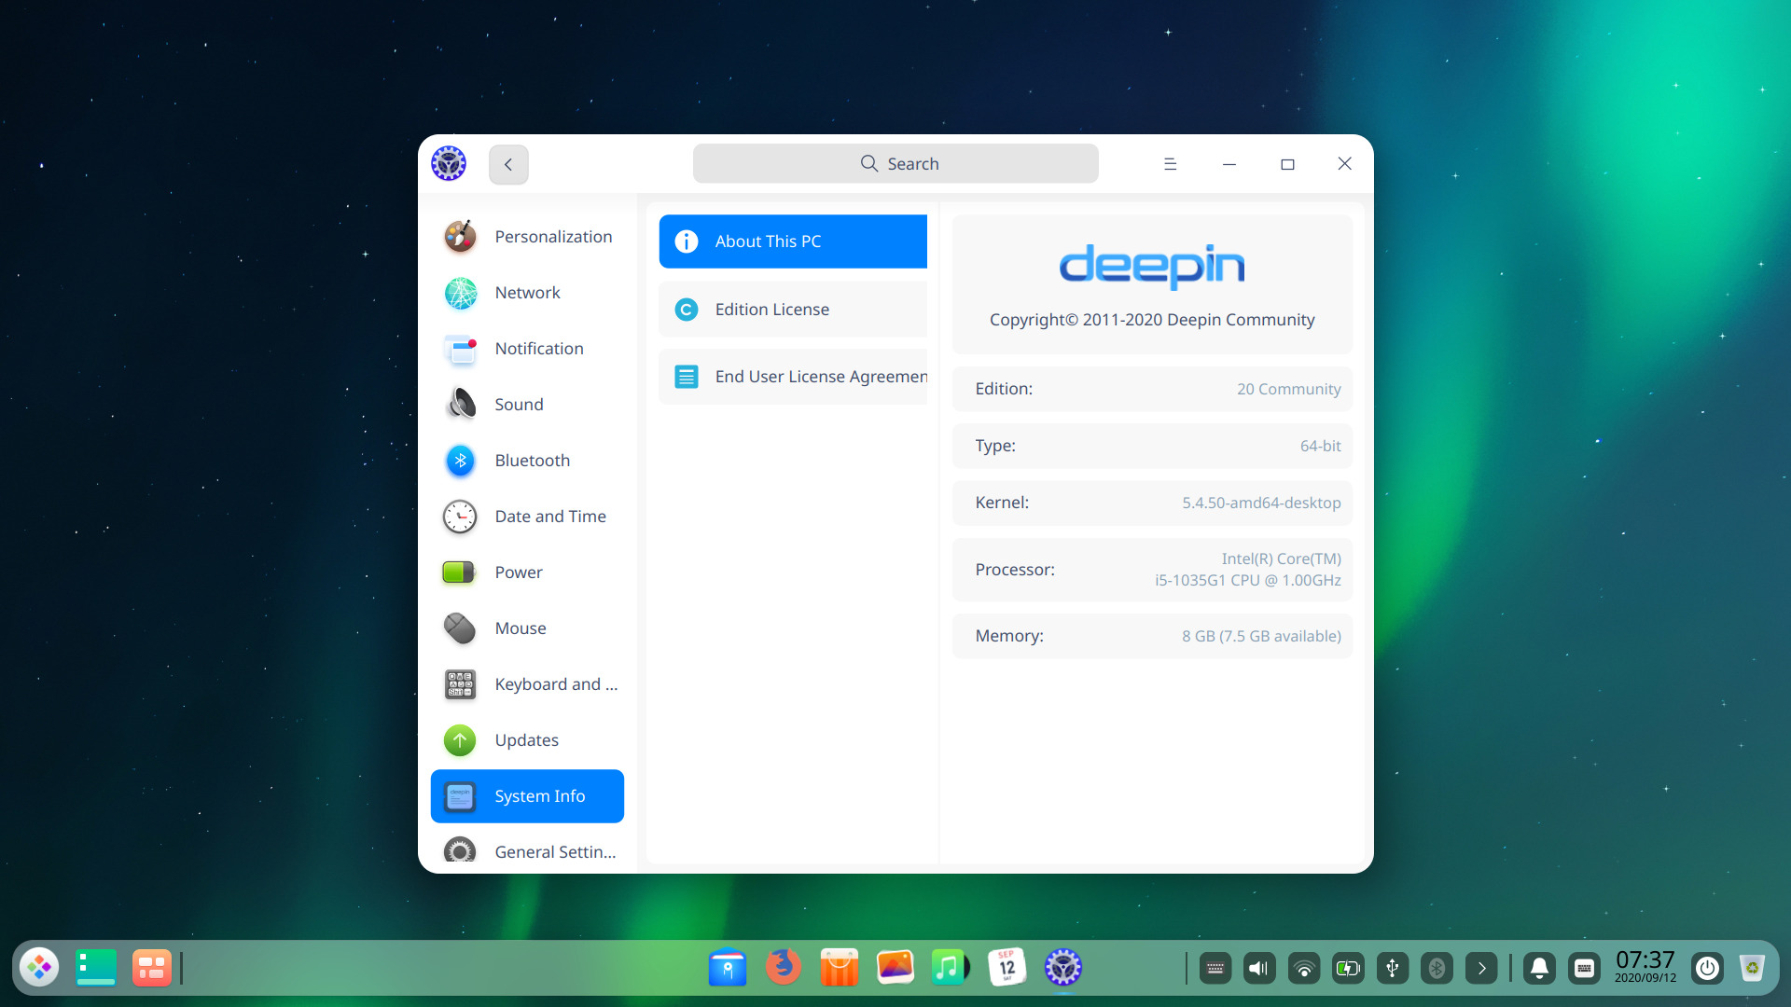Open notifications via the bell tray icon

tap(1539, 968)
